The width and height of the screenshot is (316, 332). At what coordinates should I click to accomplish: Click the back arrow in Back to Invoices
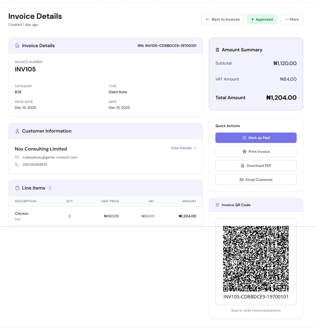pos(207,19)
